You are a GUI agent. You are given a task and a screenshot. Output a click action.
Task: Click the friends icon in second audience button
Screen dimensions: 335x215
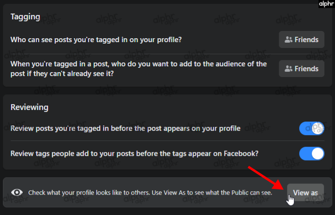coord(289,69)
